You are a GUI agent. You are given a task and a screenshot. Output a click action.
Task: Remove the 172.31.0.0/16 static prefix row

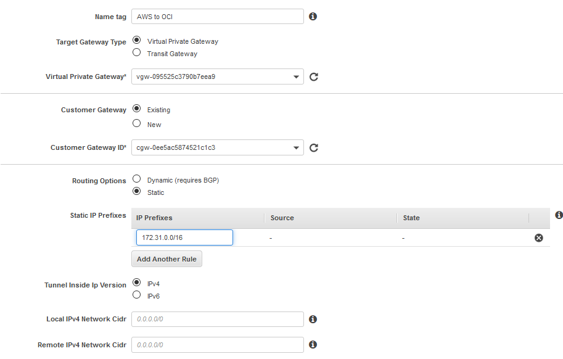pos(538,238)
